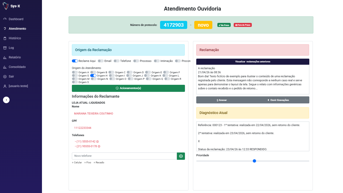This screenshot has width=343, height=193.
Task: Enable the Processo origin toggle
Action: [x=136, y=61]
